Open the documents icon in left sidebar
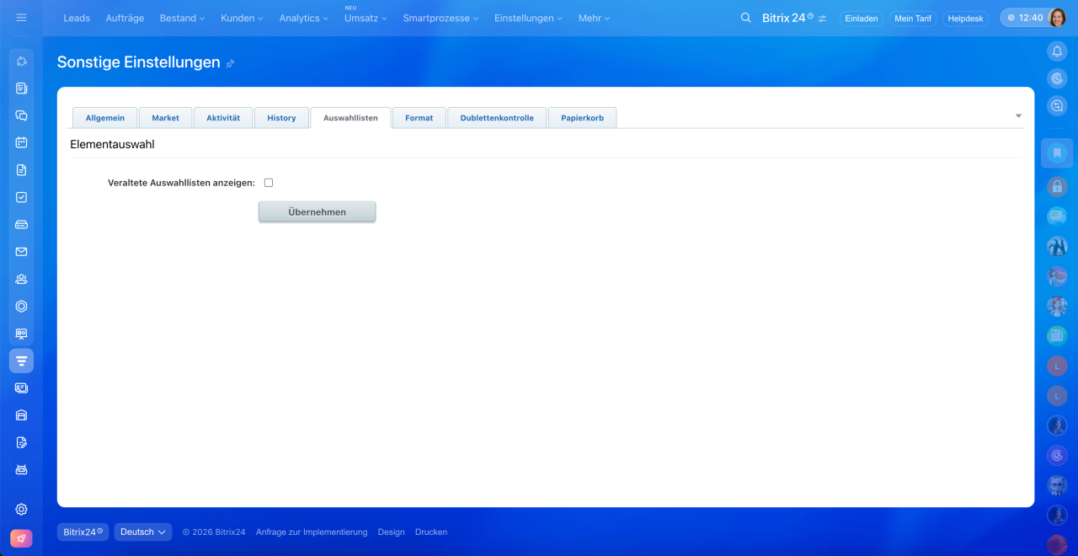 pyautogui.click(x=21, y=169)
